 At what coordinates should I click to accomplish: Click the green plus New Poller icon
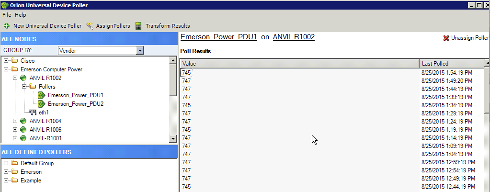pyautogui.click(x=7, y=26)
